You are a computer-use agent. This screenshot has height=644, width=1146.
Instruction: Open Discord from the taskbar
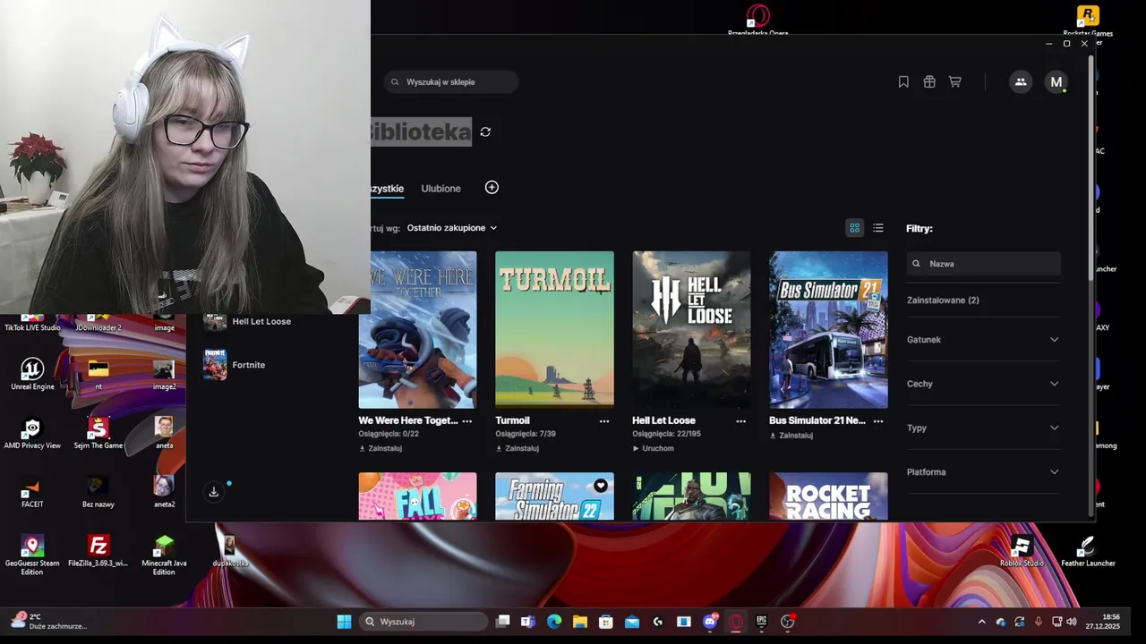coord(710,622)
